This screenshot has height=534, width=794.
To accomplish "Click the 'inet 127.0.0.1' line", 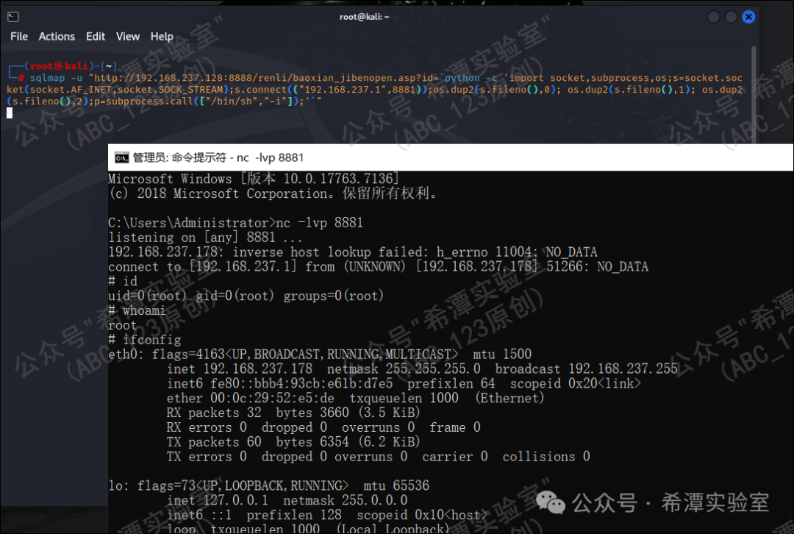I will point(287,501).
